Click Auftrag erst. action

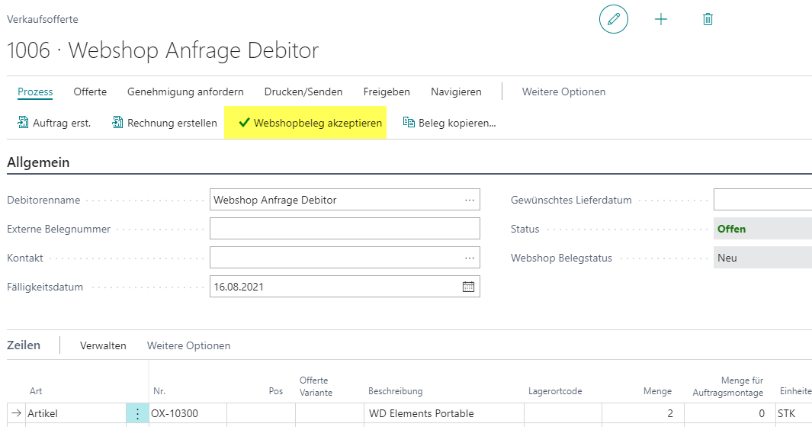[54, 123]
